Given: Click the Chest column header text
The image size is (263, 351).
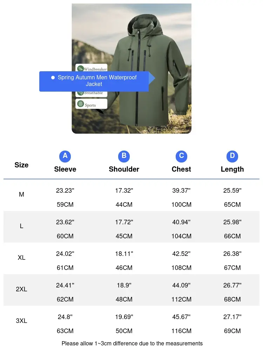Looking at the screenshot, I should [x=181, y=169].
